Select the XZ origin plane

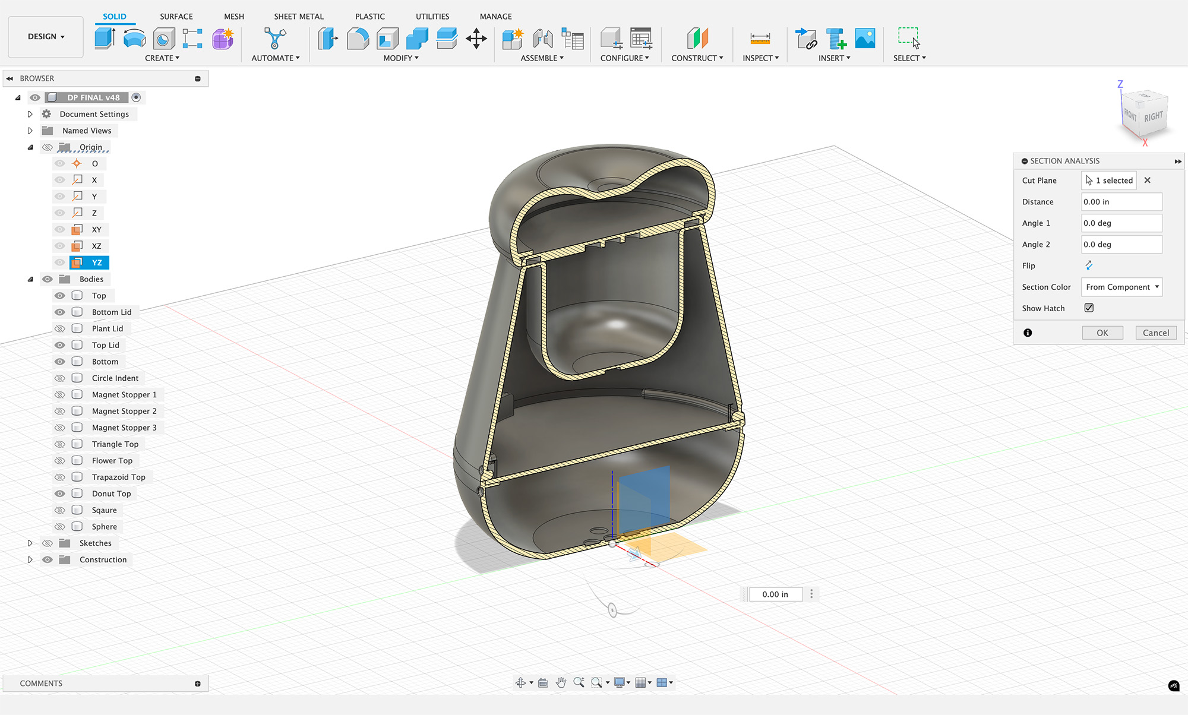pyautogui.click(x=96, y=246)
